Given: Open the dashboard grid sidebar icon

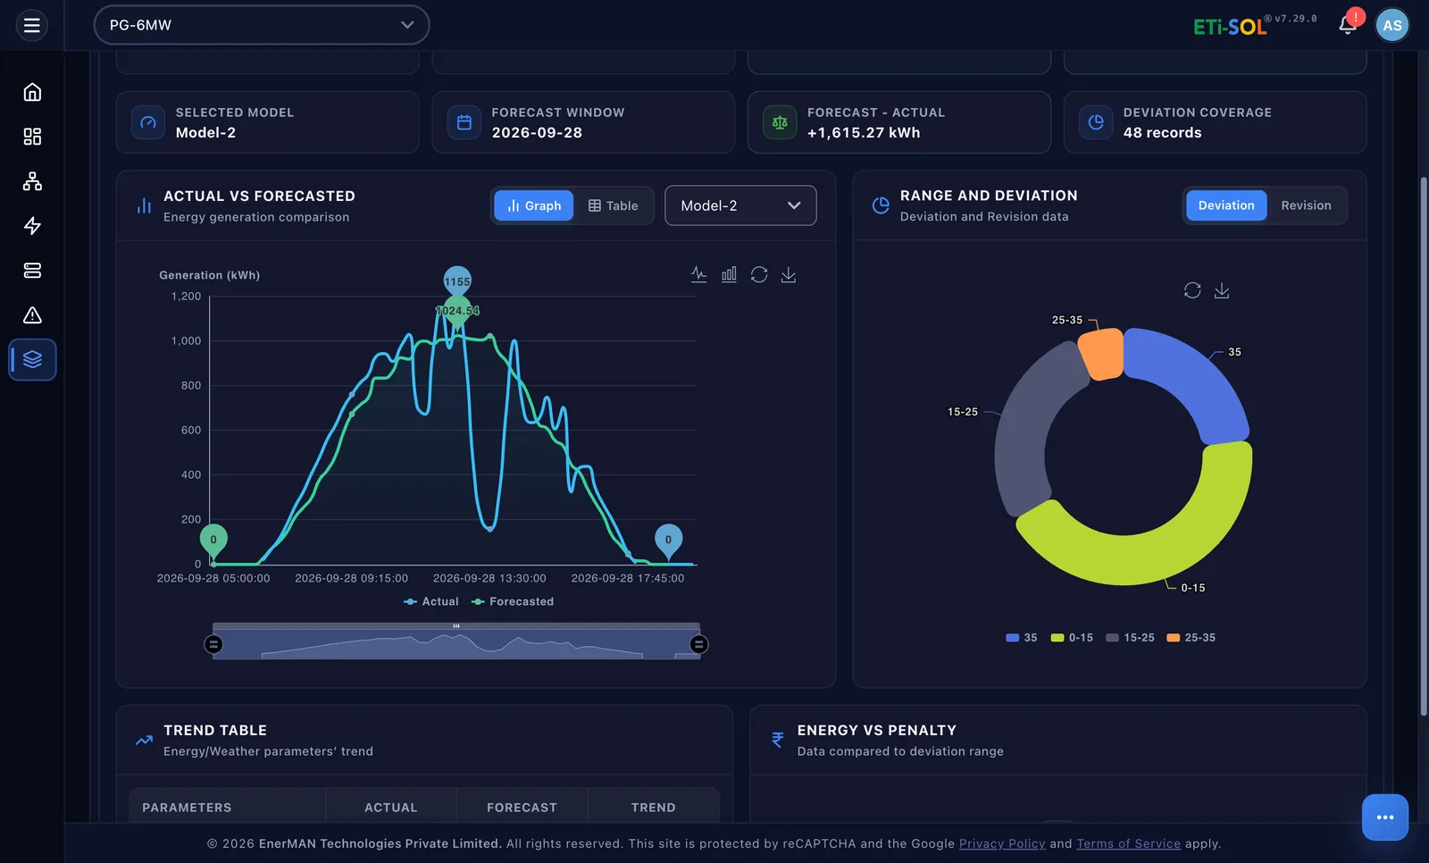Looking at the screenshot, I should pos(32,137).
